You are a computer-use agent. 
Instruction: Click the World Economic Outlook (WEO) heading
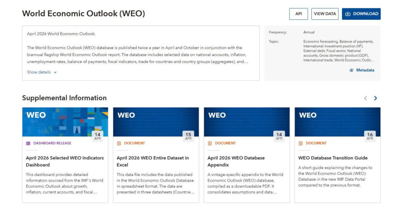(x=84, y=13)
